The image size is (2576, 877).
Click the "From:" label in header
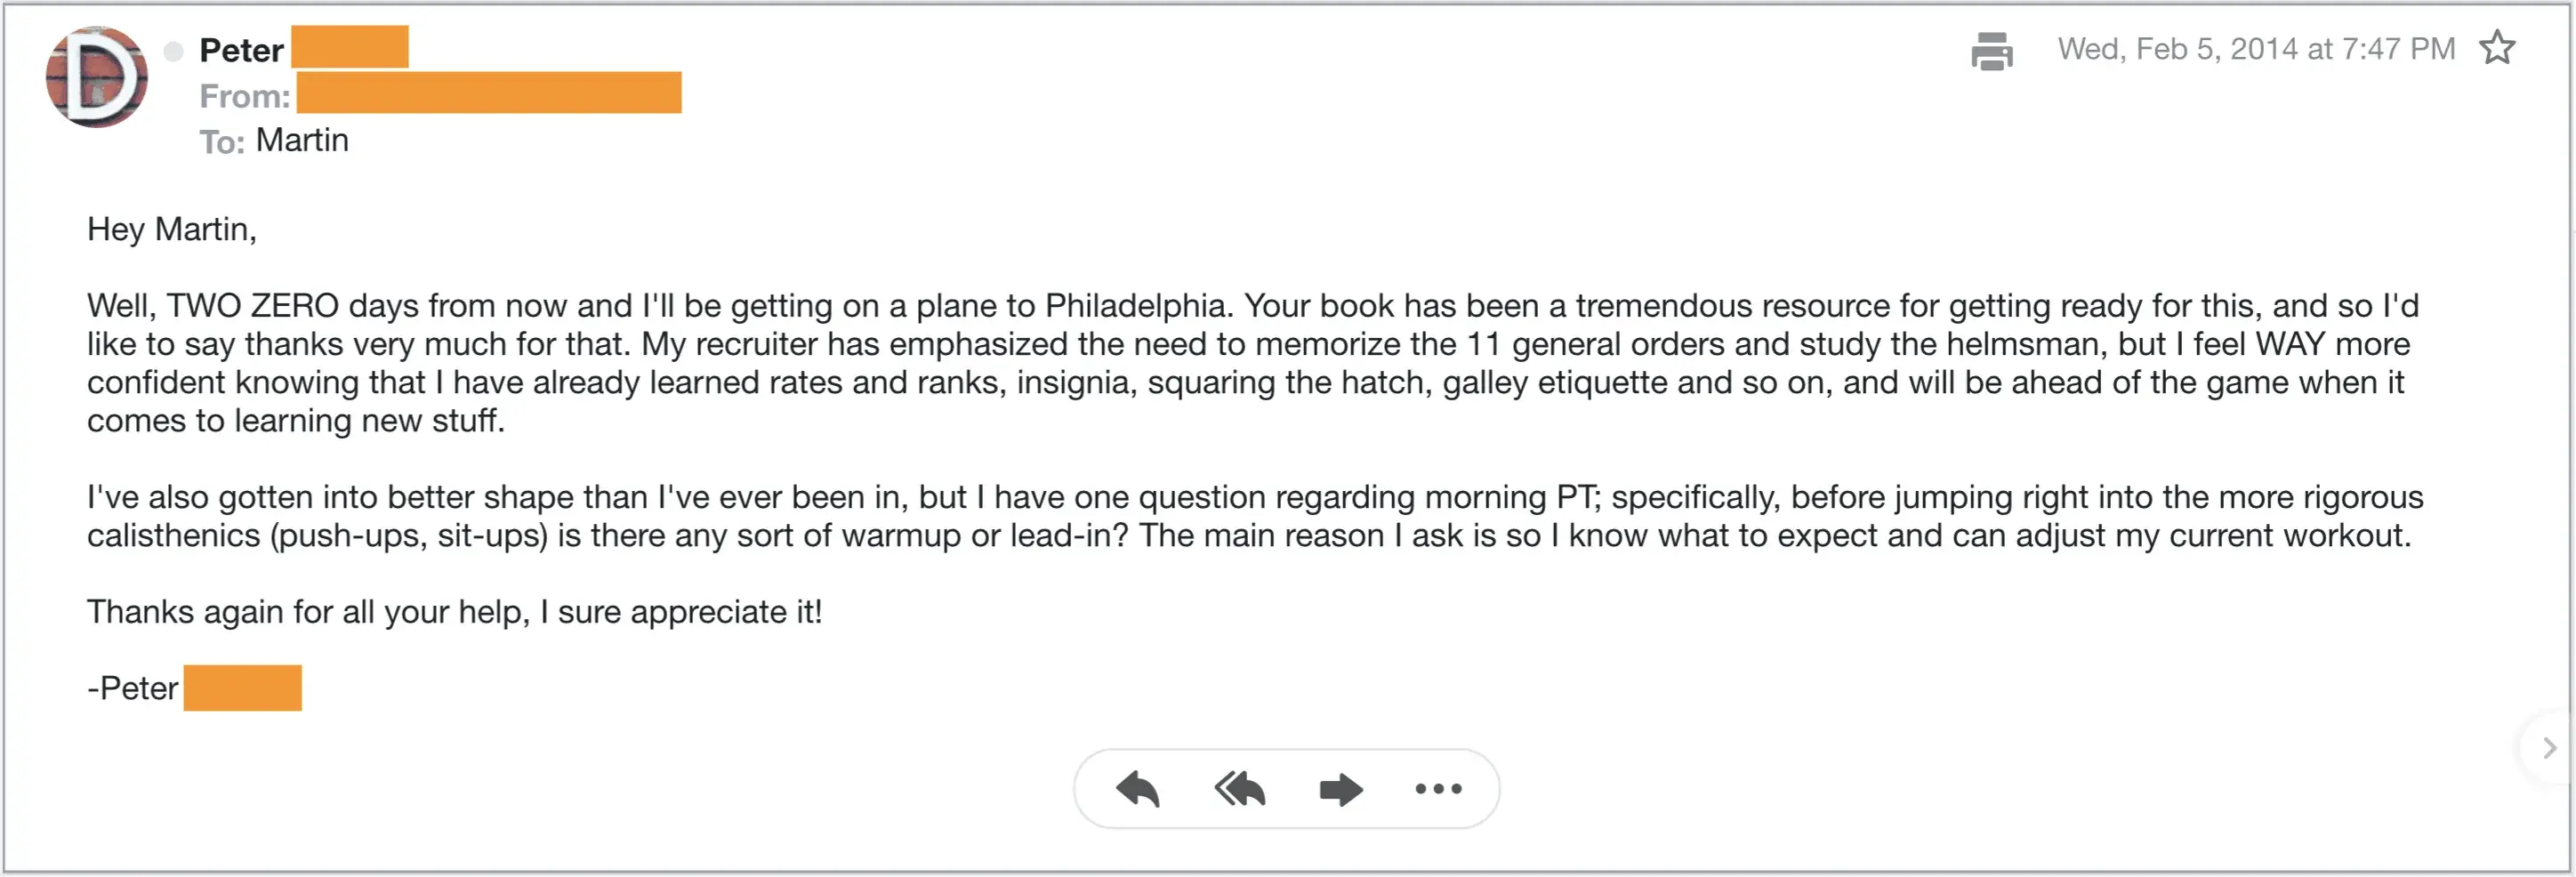[x=244, y=96]
